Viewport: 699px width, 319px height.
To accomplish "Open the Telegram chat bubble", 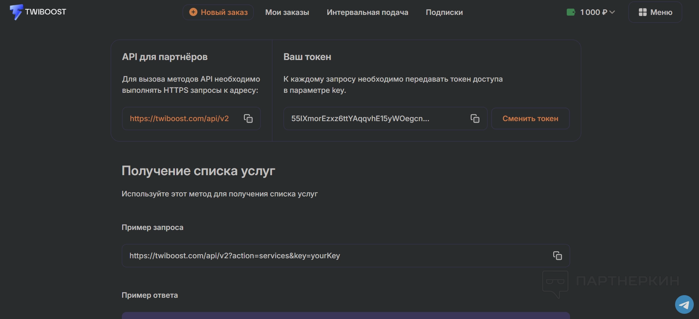I will coord(684,305).
